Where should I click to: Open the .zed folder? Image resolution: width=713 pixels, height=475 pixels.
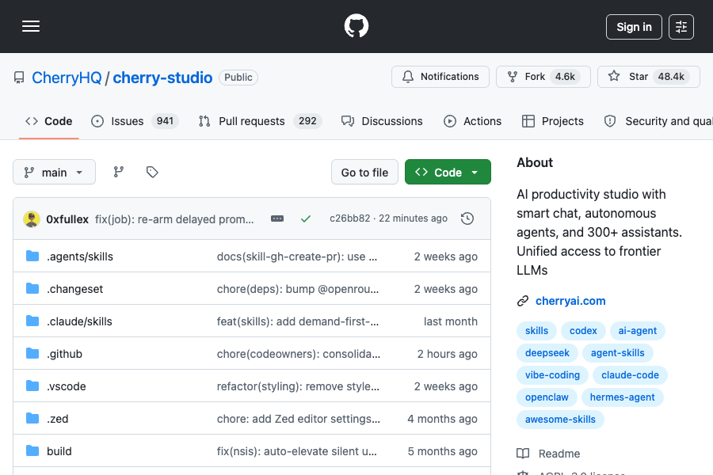[x=58, y=419]
